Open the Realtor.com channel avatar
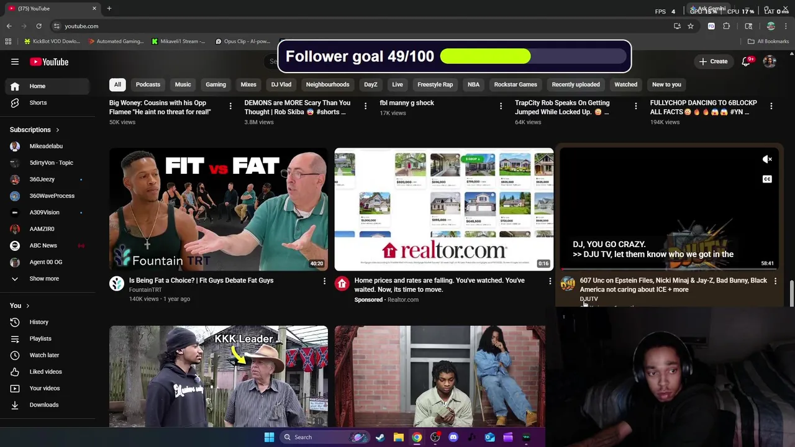795x447 pixels. [342, 284]
